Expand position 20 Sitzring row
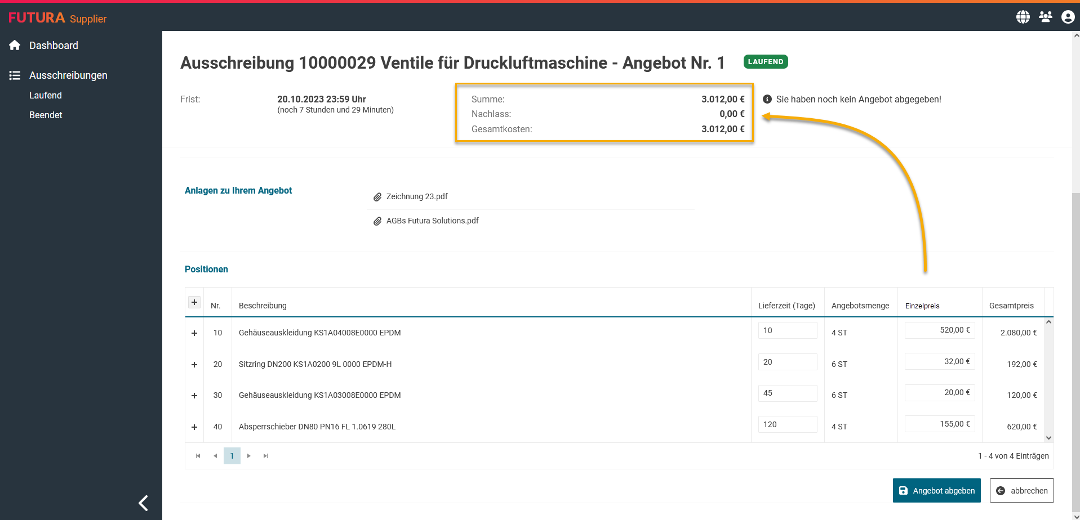The width and height of the screenshot is (1080, 520). pyautogui.click(x=194, y=365)
